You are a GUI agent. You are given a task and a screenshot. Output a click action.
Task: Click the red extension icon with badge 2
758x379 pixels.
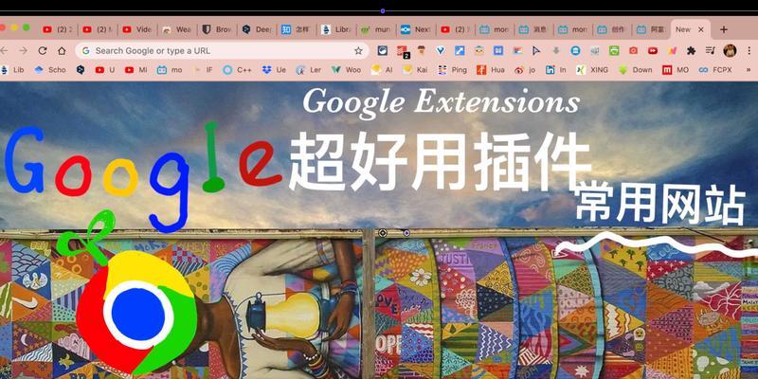(x=402, y=51)
